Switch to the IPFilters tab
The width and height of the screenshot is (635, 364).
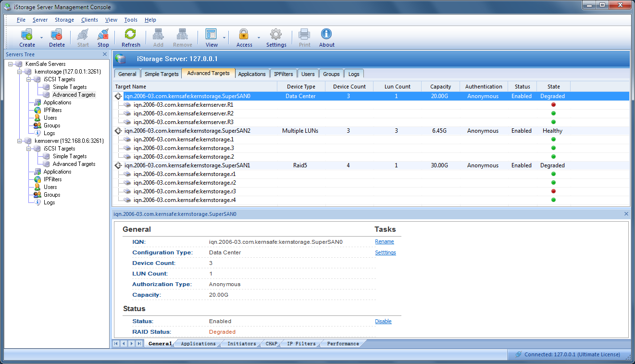284,74
